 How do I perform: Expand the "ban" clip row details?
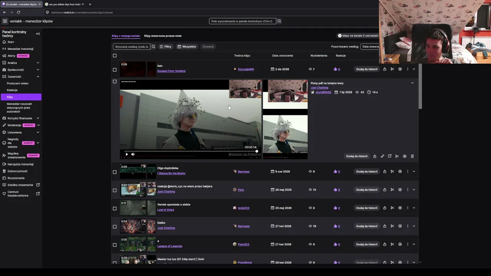[x=414, y=69]
